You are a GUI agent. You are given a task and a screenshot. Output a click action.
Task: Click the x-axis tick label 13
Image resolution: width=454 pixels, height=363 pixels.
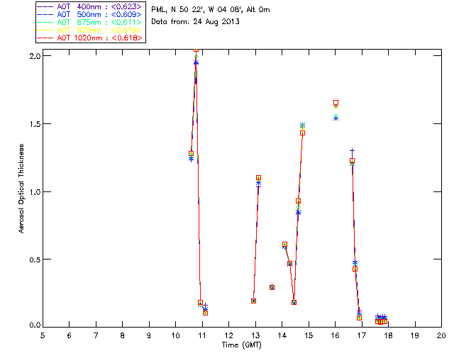coord(255,335)
